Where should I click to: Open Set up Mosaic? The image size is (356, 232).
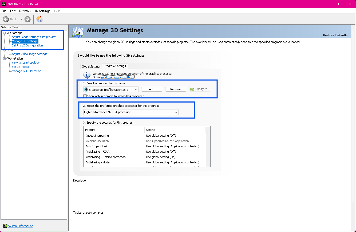(21, 67)
